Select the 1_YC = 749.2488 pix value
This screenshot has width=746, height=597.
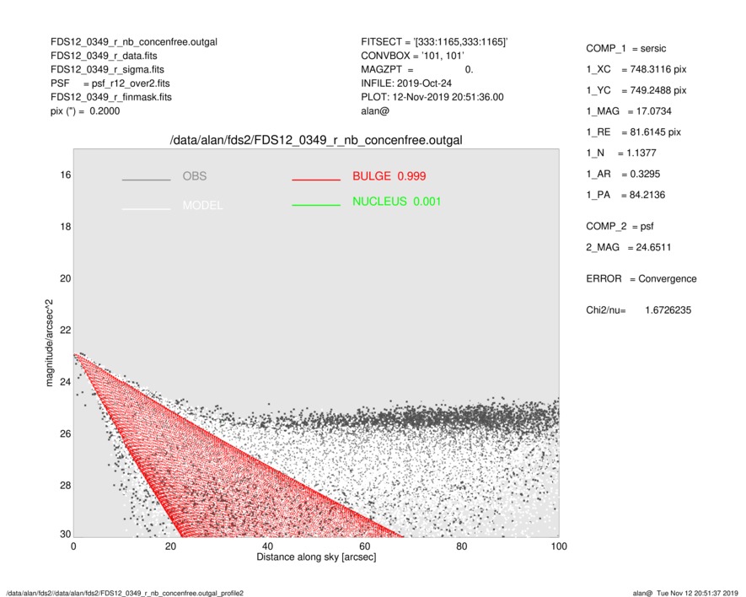click(x=636, y=90)
